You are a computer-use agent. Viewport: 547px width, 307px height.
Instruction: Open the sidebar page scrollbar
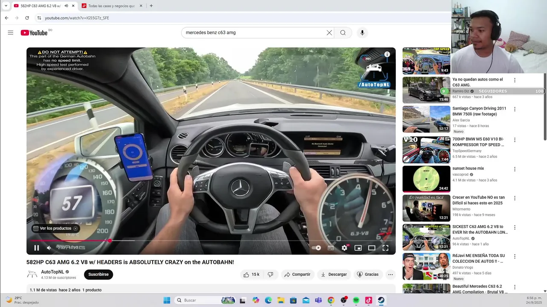pos(545,107)
